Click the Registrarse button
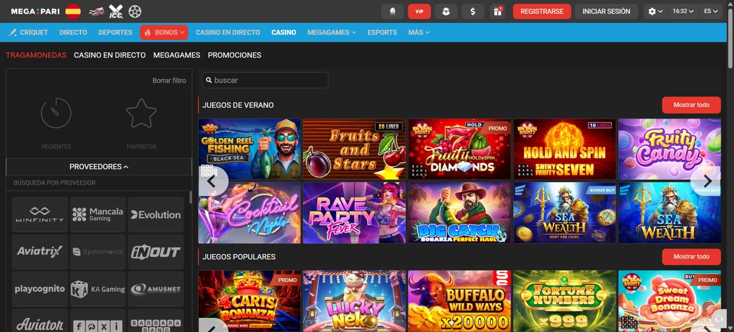Screen dimensions: 734x332 [542, 11]
